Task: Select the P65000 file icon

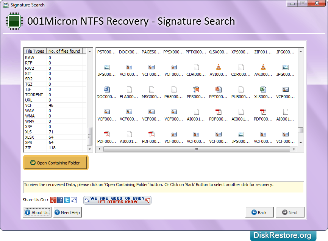Action: [174, 89]
